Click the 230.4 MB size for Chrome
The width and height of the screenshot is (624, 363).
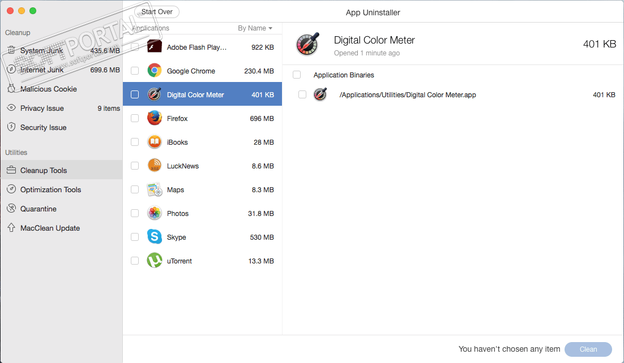pyautogui.click(x=259, y=71)
